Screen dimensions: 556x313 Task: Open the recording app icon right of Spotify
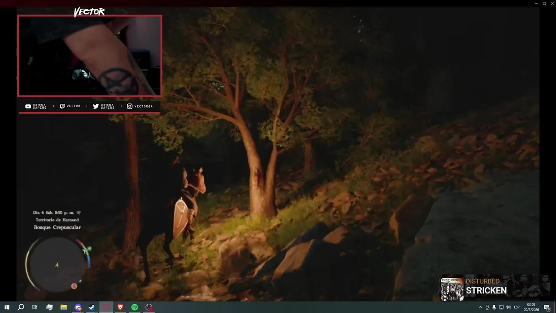(149, 307)
